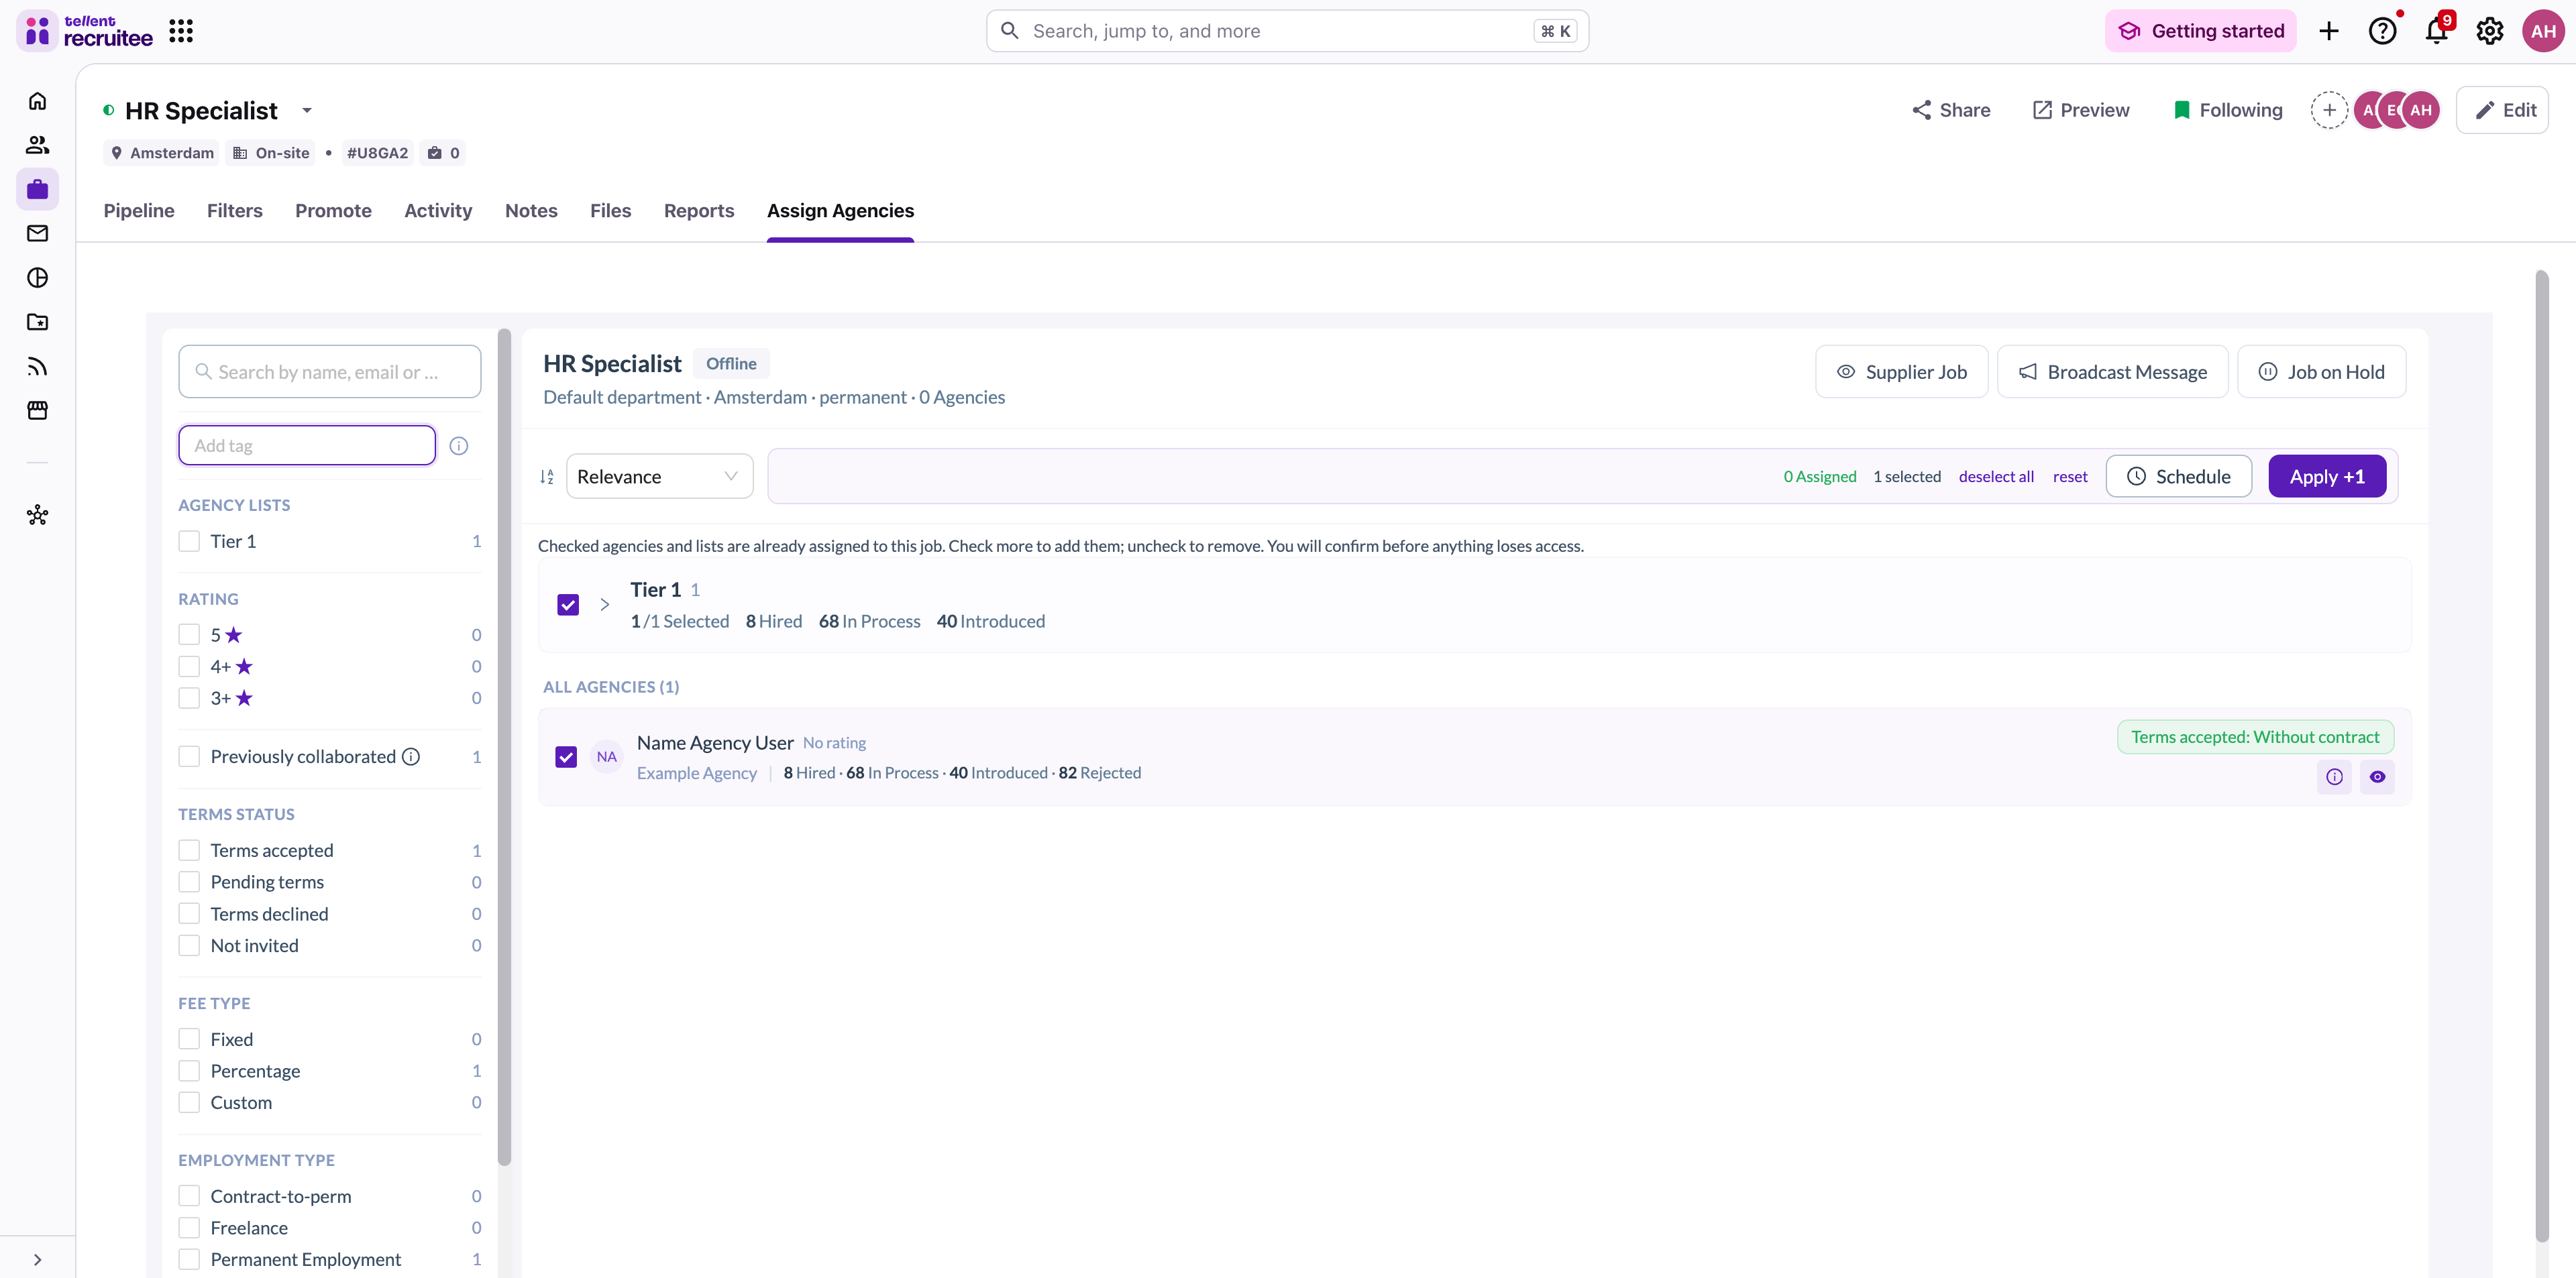
Task: Click the plus create icon in header
Action: click(x=2328, y=31)
